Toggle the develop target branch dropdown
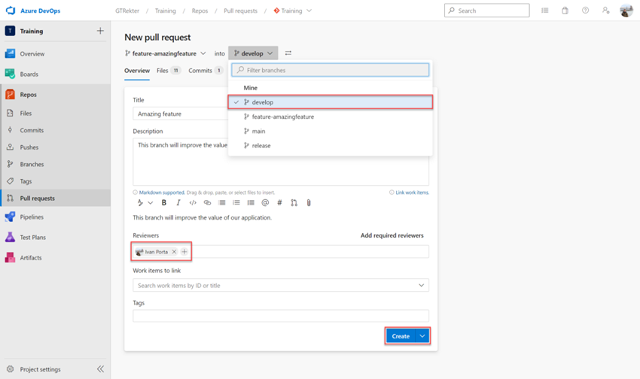This screenshot has width=640, height=379. [x=253, y=53]
